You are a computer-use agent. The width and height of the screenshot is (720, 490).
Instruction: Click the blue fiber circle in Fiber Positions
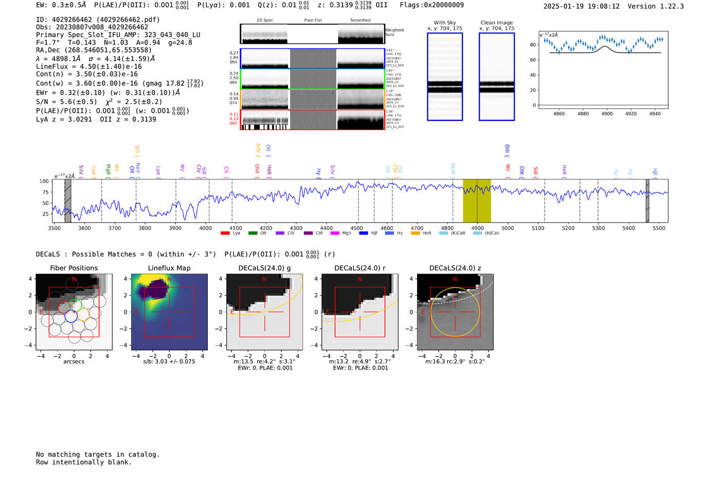[x=71, y=316]
